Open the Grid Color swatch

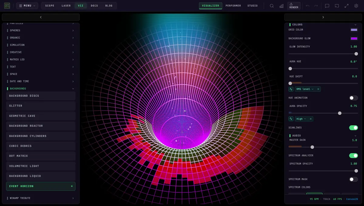click(x=354, y=30)
